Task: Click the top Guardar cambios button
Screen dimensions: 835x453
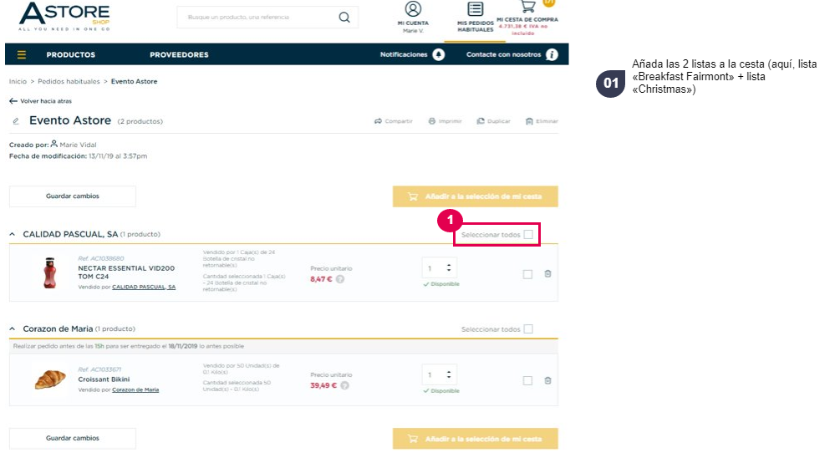Action: click(73, 196)
